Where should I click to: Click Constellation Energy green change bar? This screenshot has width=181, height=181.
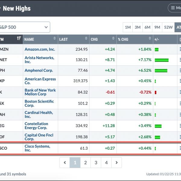pyautogui.click(x=158, y=126)
